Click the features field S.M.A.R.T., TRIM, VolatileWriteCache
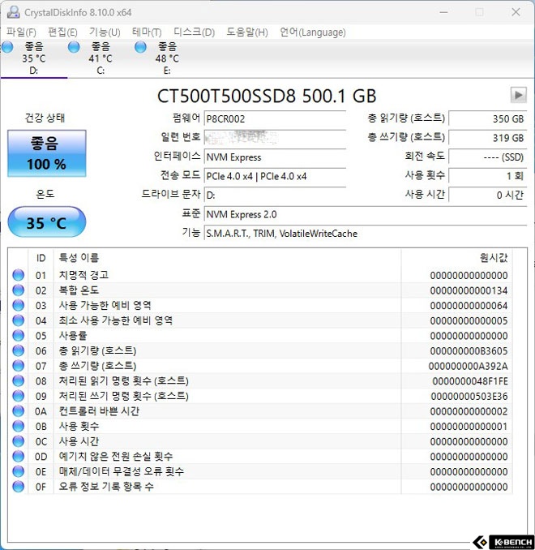The image size is (535, 550). pyautogui.click(x=366, y=234)
